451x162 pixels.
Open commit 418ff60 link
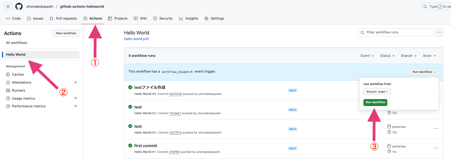pos(175,152)
